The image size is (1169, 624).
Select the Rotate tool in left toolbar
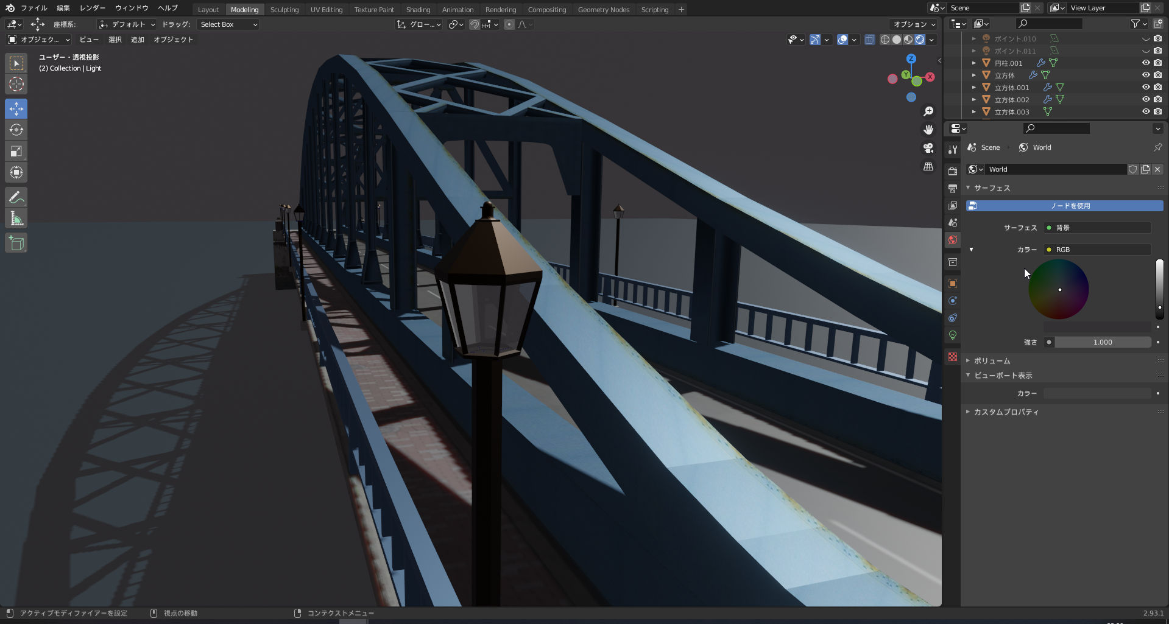coord(16,130)
